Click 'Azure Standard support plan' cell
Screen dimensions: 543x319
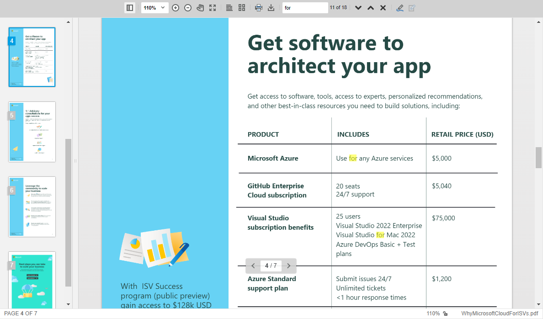coord(272,283)
